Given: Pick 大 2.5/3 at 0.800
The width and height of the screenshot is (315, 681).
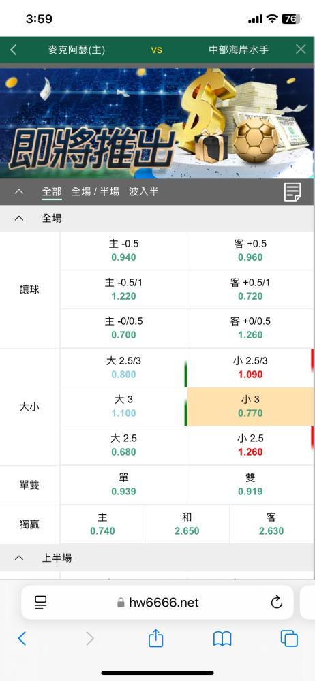Looking at the screenshot, I should pos(123,368).
